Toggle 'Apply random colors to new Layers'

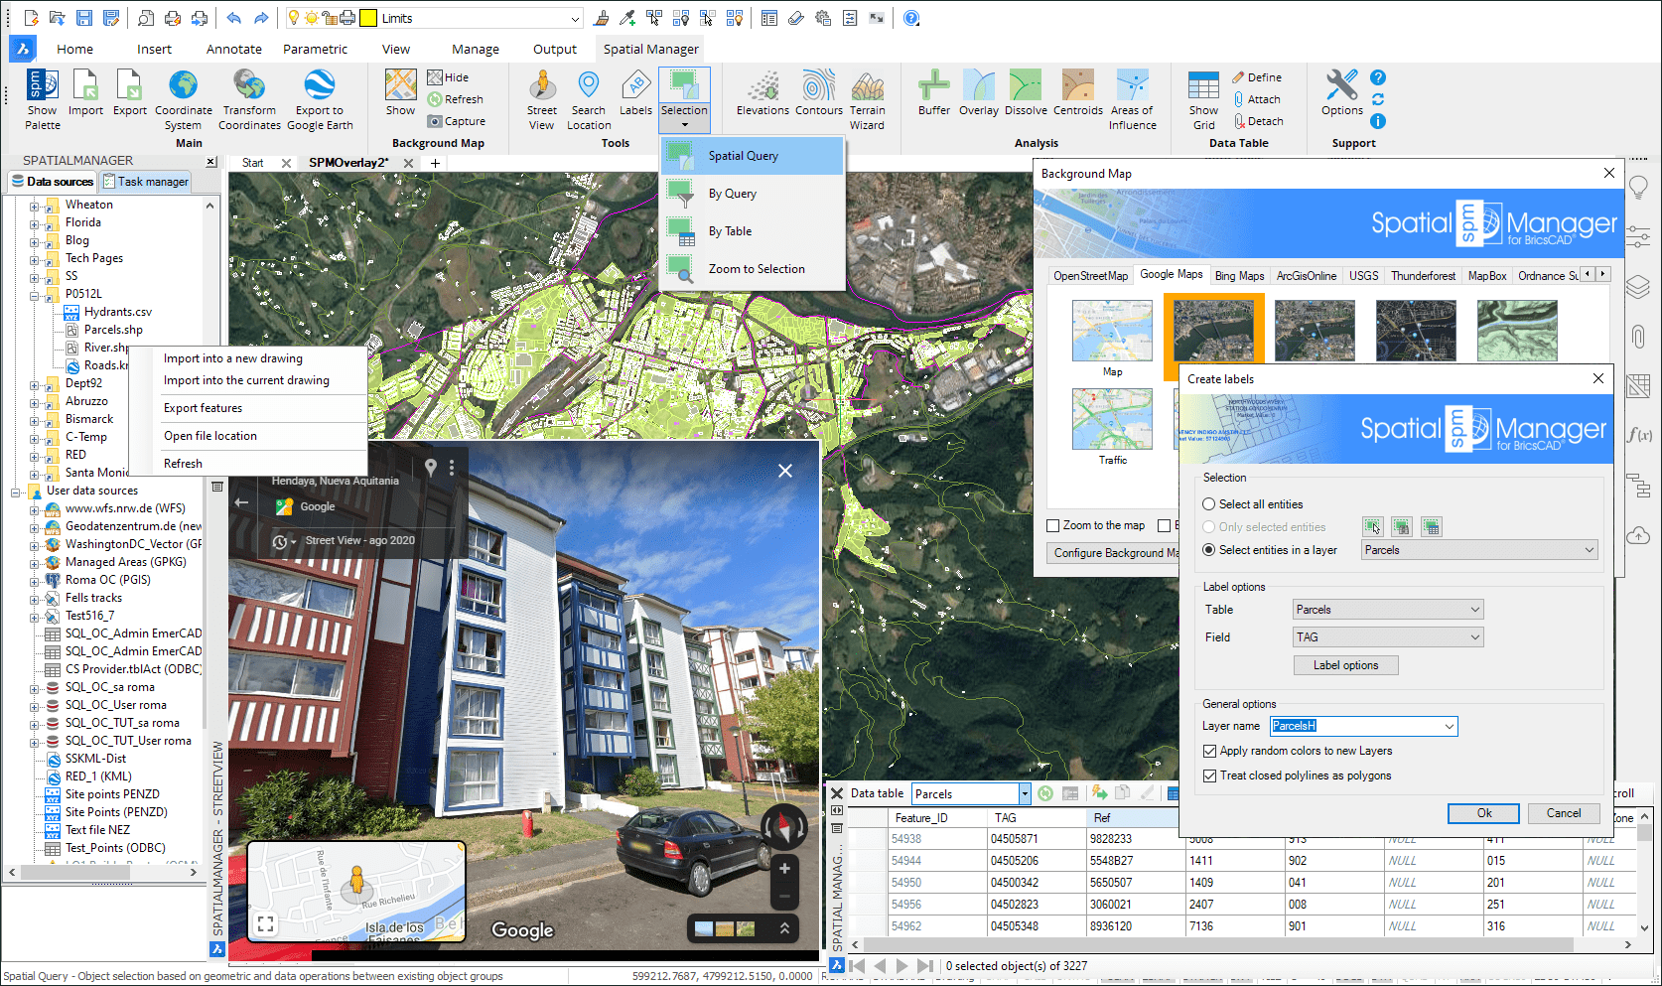1209,751
